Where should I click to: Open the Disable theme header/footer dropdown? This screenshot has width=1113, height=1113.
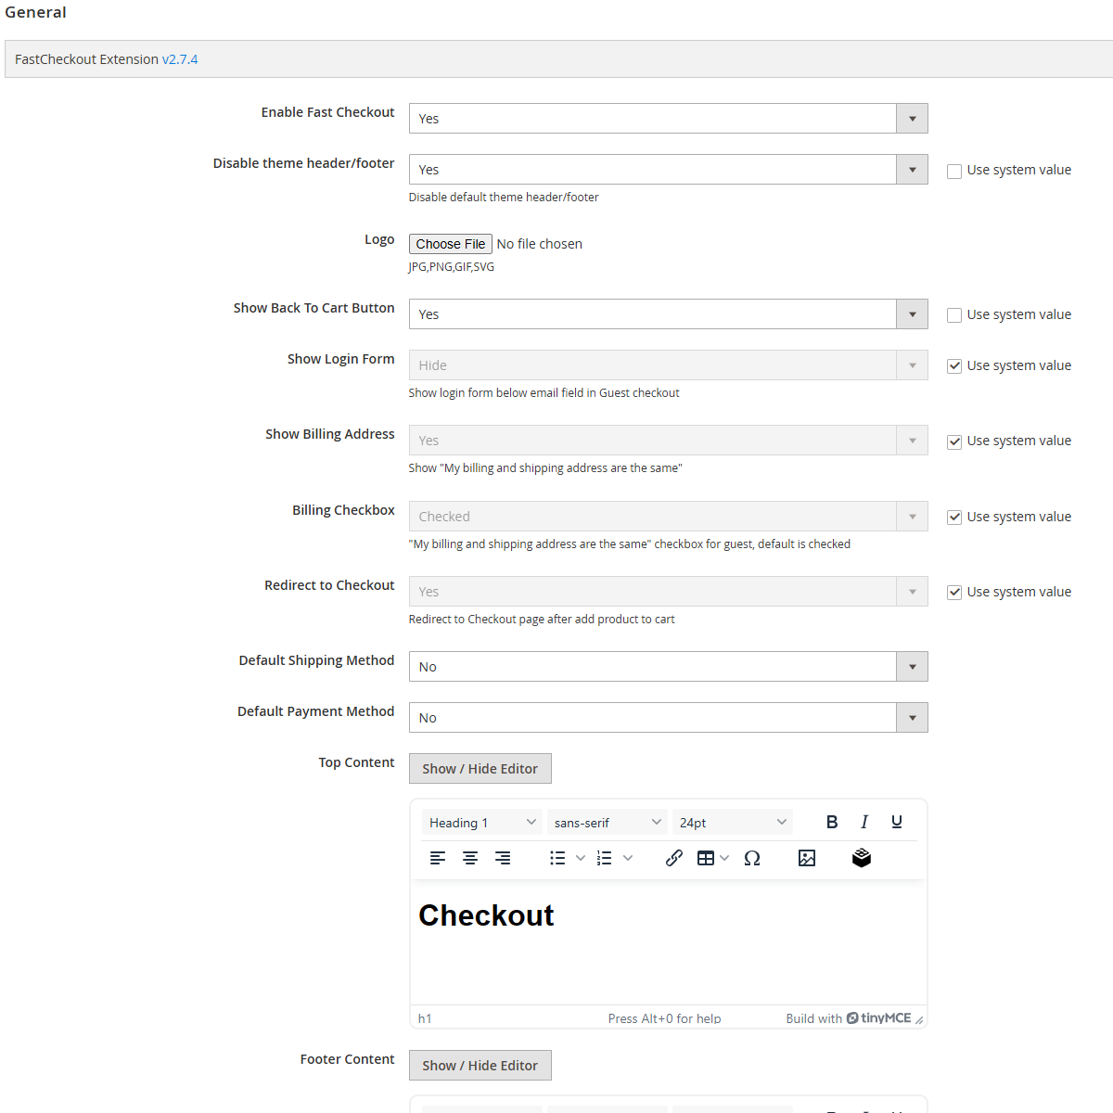coord(668,170)
